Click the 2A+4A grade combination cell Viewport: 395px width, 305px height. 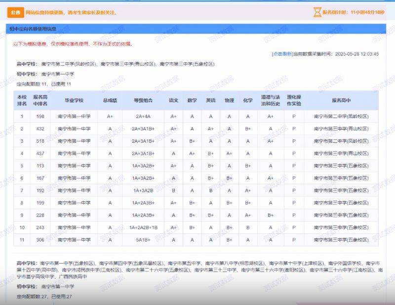coord(144,117)
